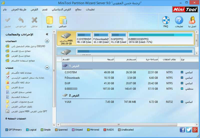Click the Discard (تجاهل) X icon
The height and width of the screenshot is (138, 200).
34,20
